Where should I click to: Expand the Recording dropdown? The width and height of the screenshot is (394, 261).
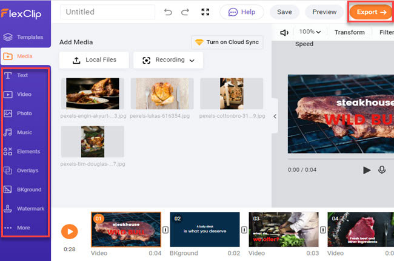[x=168, y=60]
